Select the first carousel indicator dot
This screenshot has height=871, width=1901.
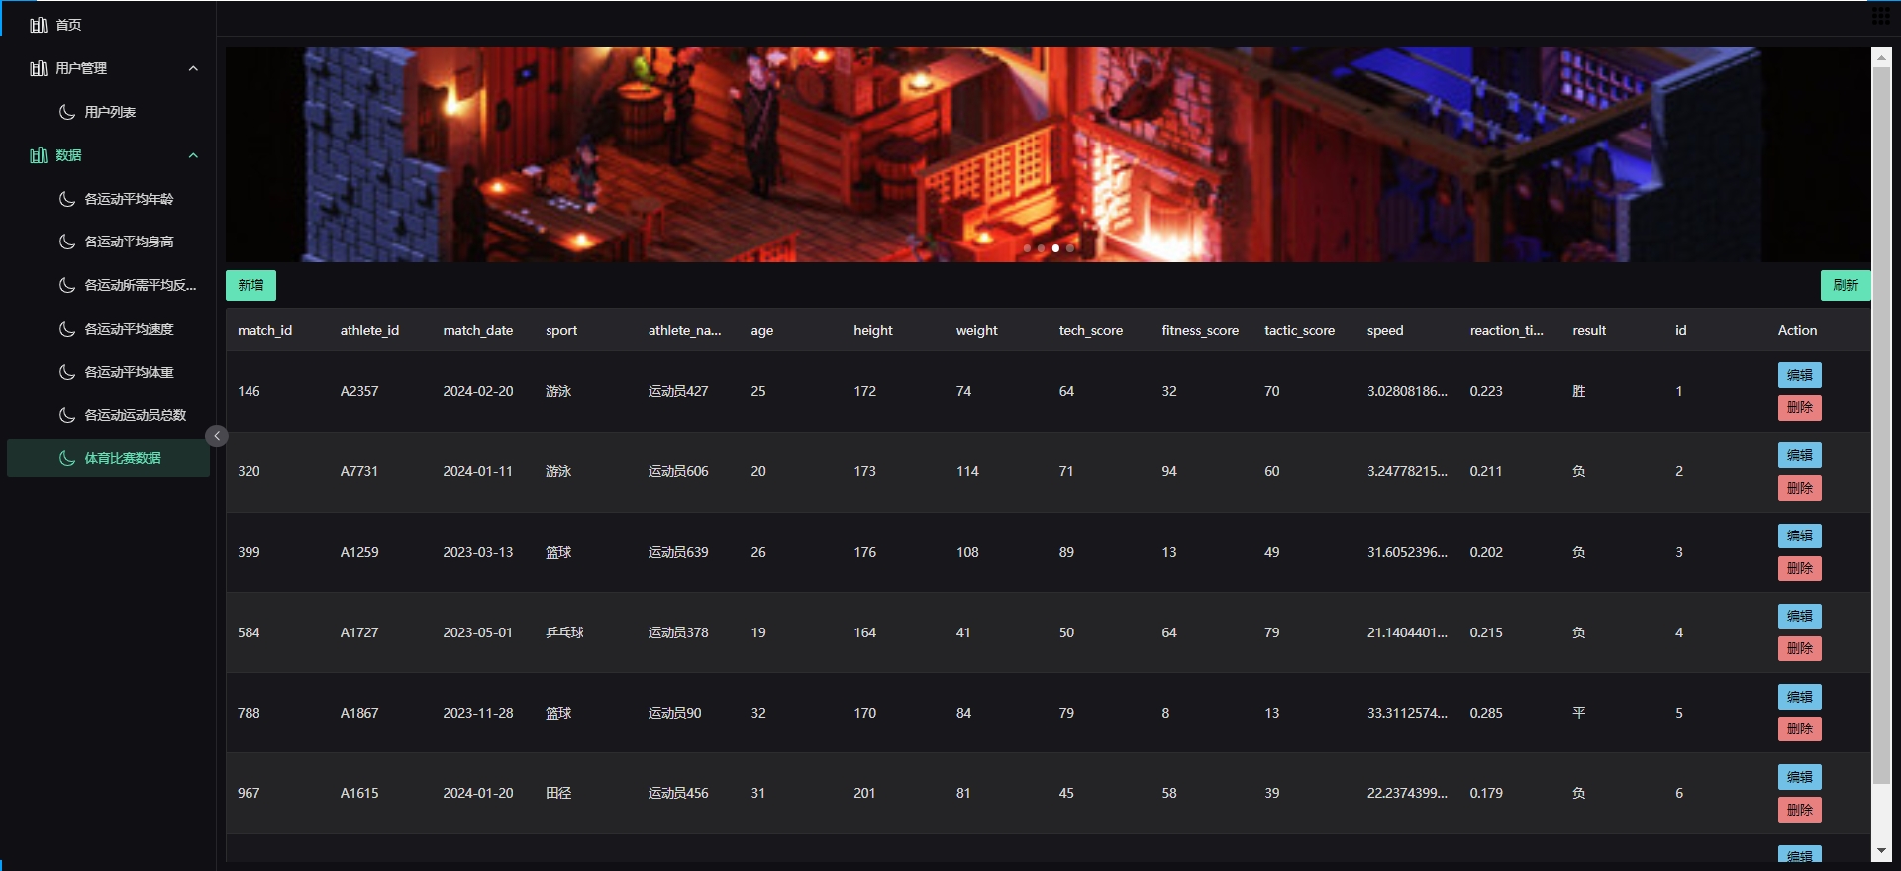(x=1027, y=248)
